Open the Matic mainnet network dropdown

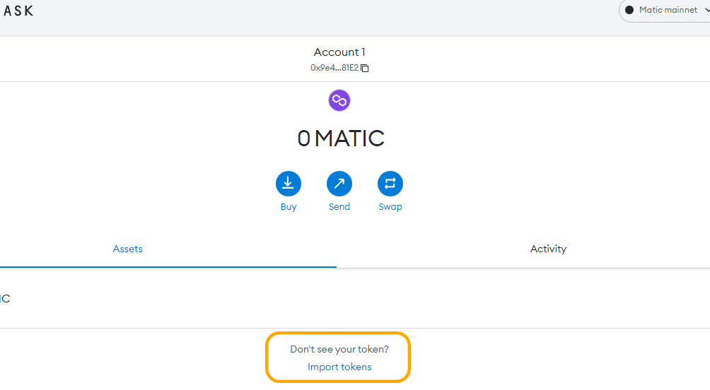tap(664, 10)
